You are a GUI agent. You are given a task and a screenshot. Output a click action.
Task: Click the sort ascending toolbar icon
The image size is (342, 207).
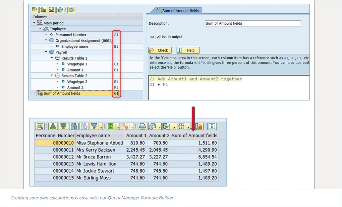[53, 127]
